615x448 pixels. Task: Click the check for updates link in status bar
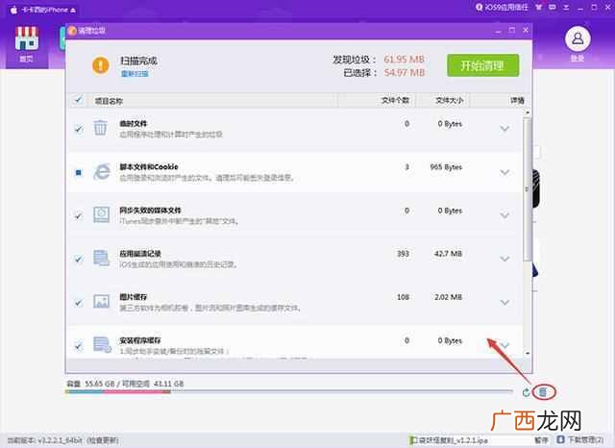tap(103, 440)
